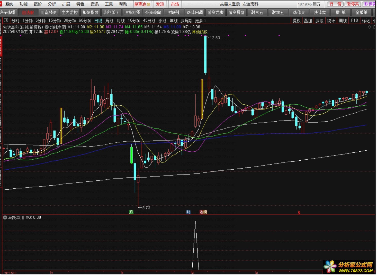This screenshot has height=275, width=377.
Task: Click the 全撤单 toolbar button
Action: 361,12
